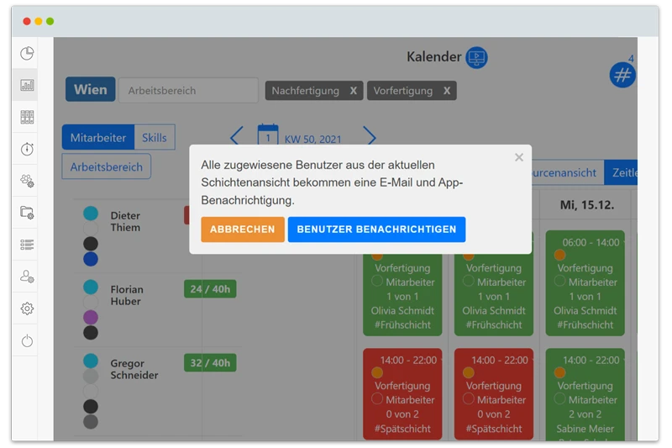Viewport: 672px width, 448px height.
Task: Remove the Nachfertigung filter tag
Action: coord(354,91)
